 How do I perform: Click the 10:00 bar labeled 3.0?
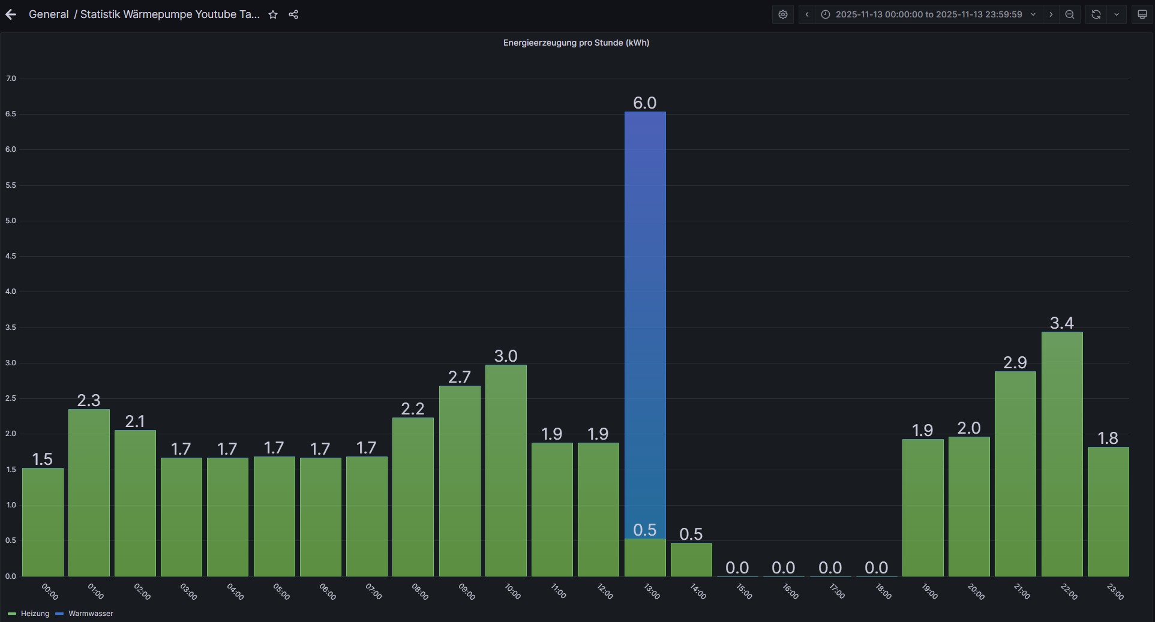point(506,470)
